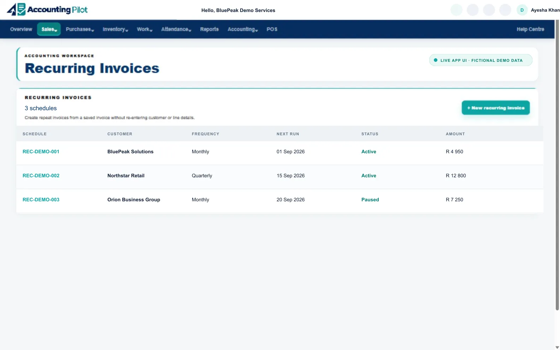The image size is (560, 350).
Task: Click the 3 schedules count text
Action: coord(41,108)
